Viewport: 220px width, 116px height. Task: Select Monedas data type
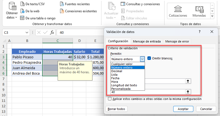tap(199, 11)
